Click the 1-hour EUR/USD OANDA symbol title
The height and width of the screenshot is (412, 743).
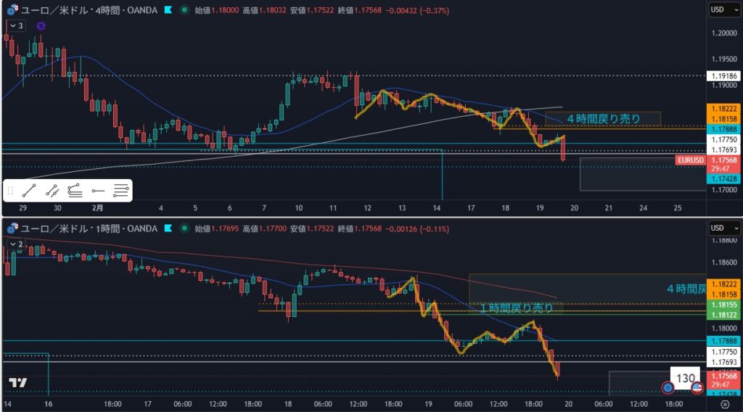(x=86, y=228)
